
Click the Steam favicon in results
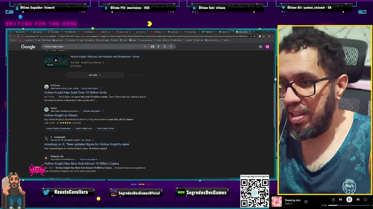click(x=46, y=109)
